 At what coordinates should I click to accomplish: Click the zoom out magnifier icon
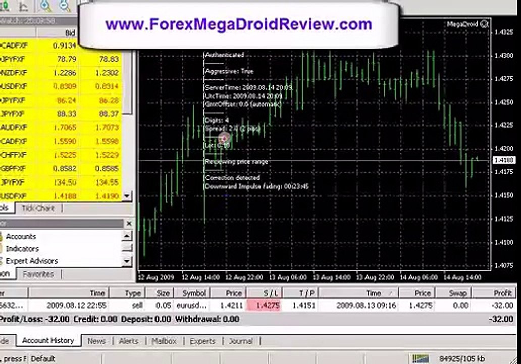click(64, 6)
